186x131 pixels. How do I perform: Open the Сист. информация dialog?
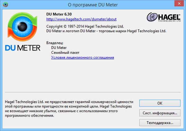(160, 113)
